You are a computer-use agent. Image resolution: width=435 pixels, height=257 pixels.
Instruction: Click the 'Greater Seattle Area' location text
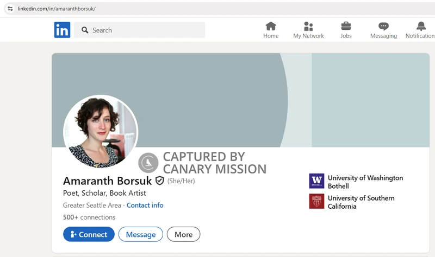click(x=92, y=205)
